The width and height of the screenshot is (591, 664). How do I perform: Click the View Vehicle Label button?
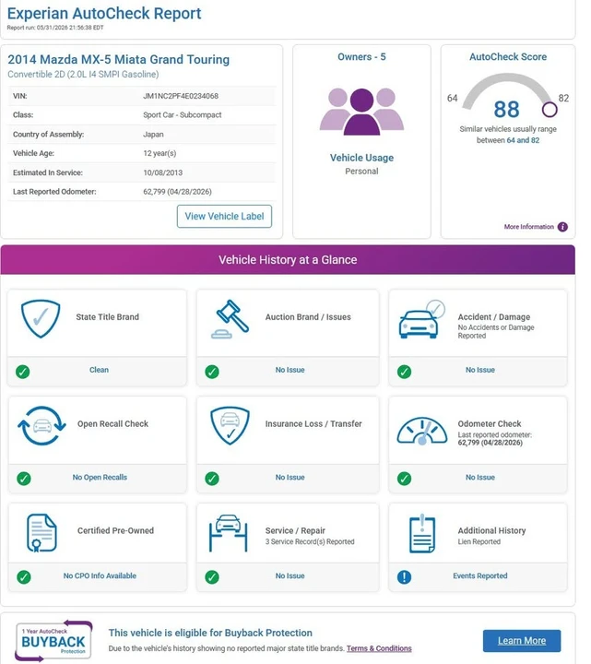coord(224,217)
